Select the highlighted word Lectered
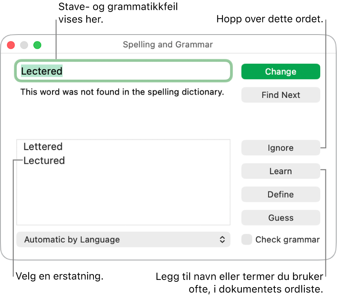The width and height of the screenshot is (337, 297). click(x=41, y=71)
